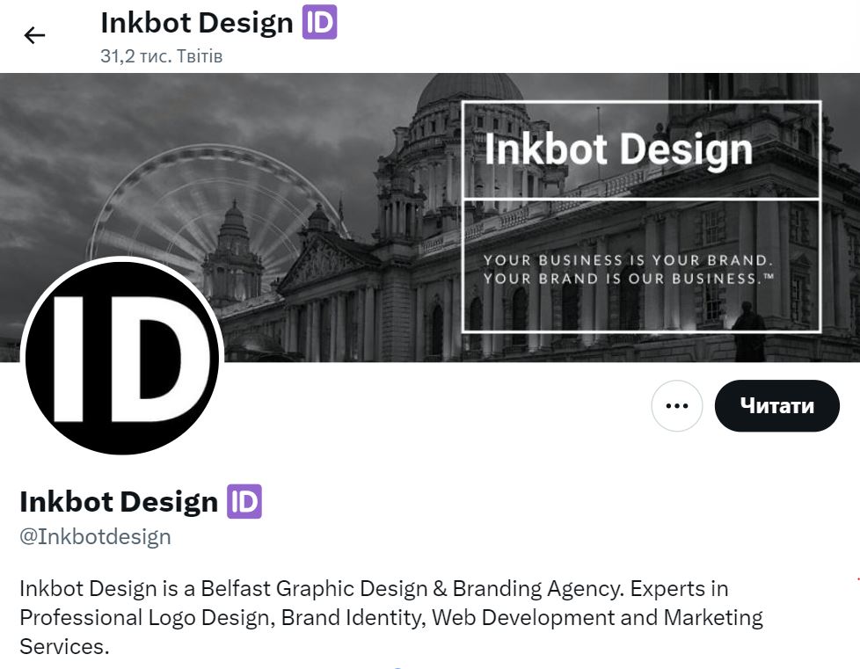Click the @Inkbotdesign handle
860x669 pixels.
pyautogui.click(x=96, y=536)
